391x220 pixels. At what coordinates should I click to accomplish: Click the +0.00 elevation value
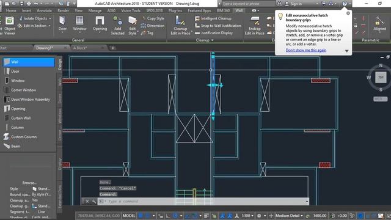coord(342,216)
